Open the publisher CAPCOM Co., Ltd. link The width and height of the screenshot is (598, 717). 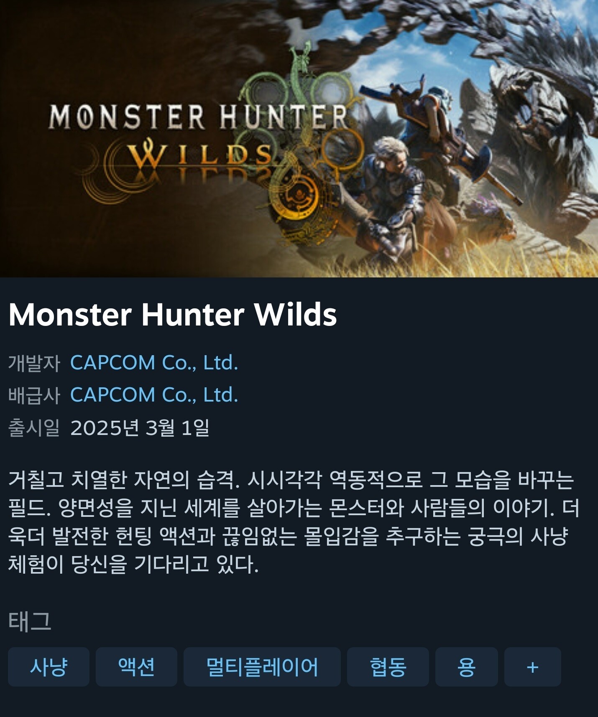pos(154,395)
